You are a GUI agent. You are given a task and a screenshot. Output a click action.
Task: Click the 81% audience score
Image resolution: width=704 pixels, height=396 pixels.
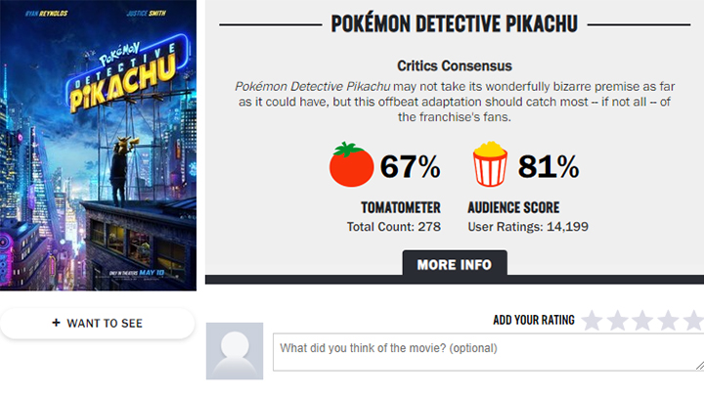tap(549, 166)
